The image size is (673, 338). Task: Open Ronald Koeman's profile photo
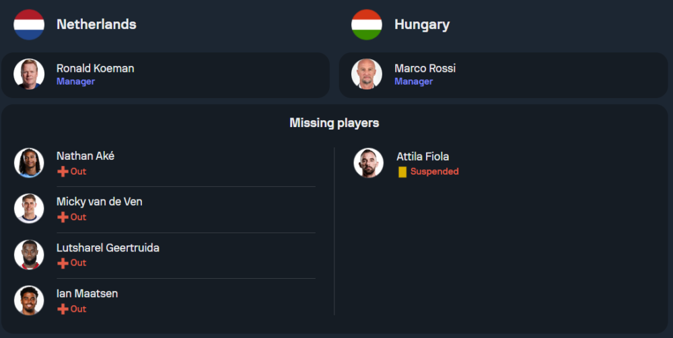point(29,74)
